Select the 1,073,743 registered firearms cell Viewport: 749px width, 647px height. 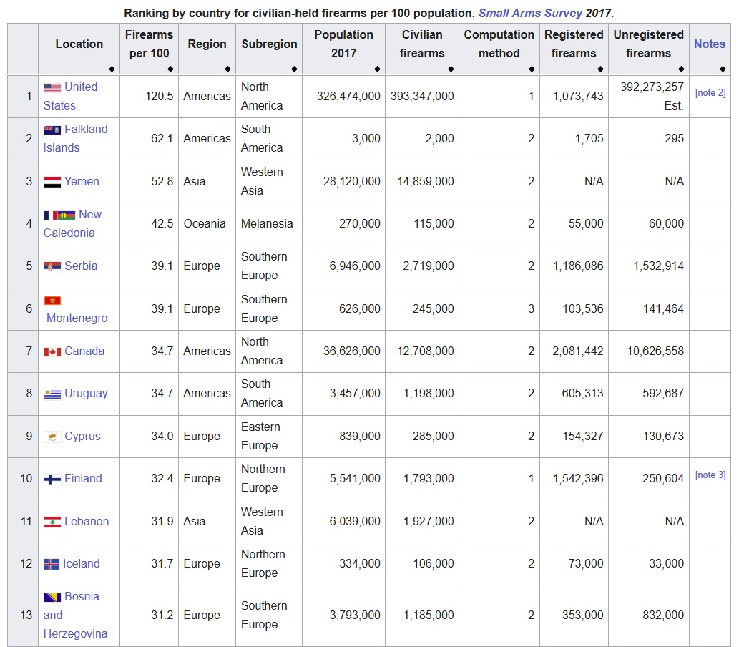tap(574, 97)
